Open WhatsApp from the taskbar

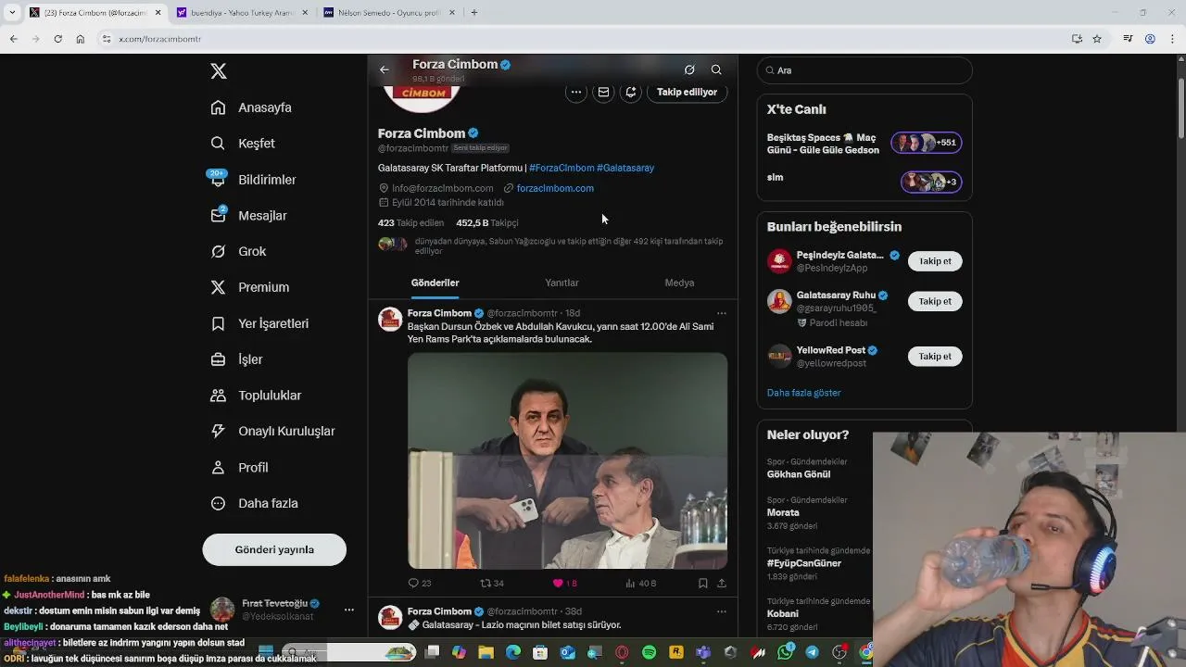[x=786, y=653]
